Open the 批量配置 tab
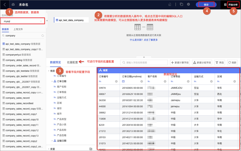Image resolution: width=241 pixels, height=151 pixels. coord(72,62)
